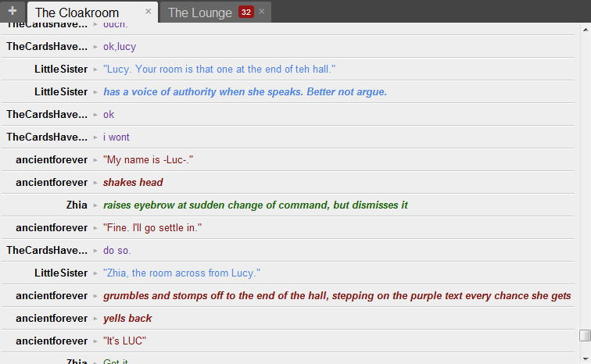The height and width of the screenshot is (364, 591).
Task: Click arrow icon before "has a voice of authority"
Action: pos(95,92)
